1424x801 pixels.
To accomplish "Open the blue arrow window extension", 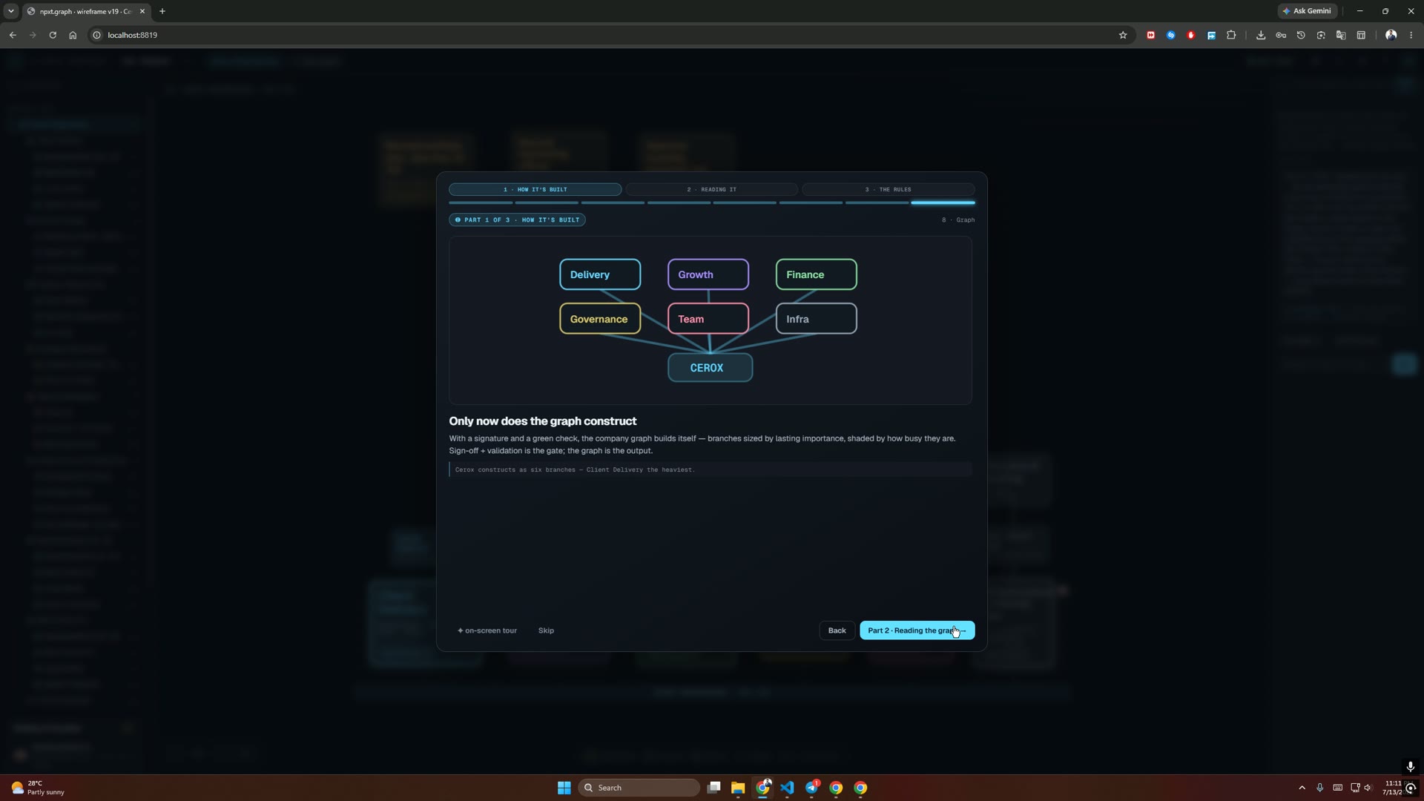I will tap(1211, 35).
